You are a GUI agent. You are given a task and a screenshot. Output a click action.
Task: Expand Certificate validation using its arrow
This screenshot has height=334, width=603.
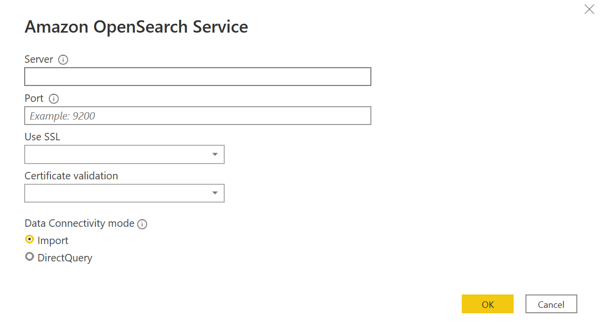215,193
